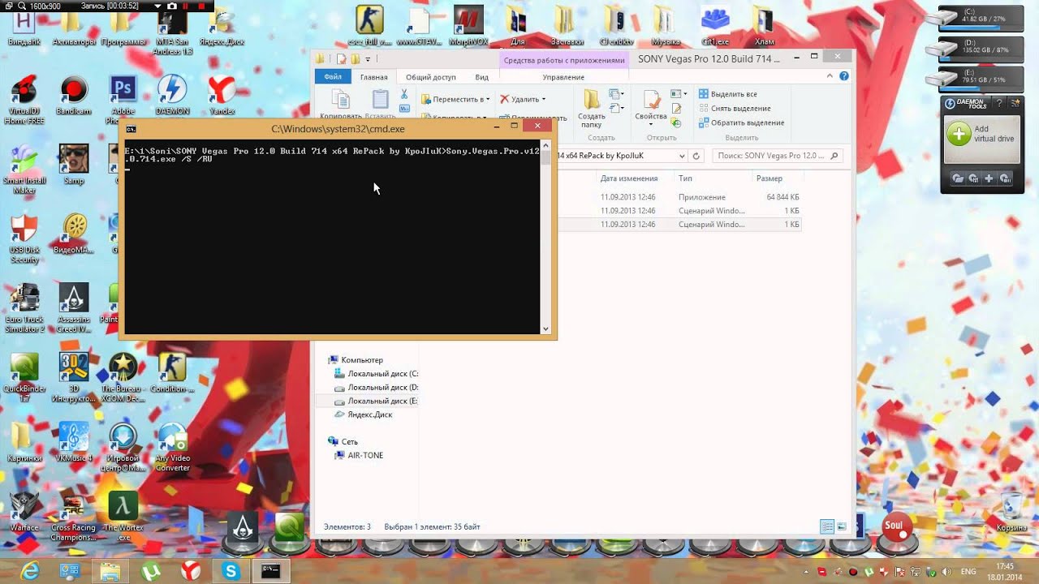Open Explorer help question mark icon

click(845, 76)
